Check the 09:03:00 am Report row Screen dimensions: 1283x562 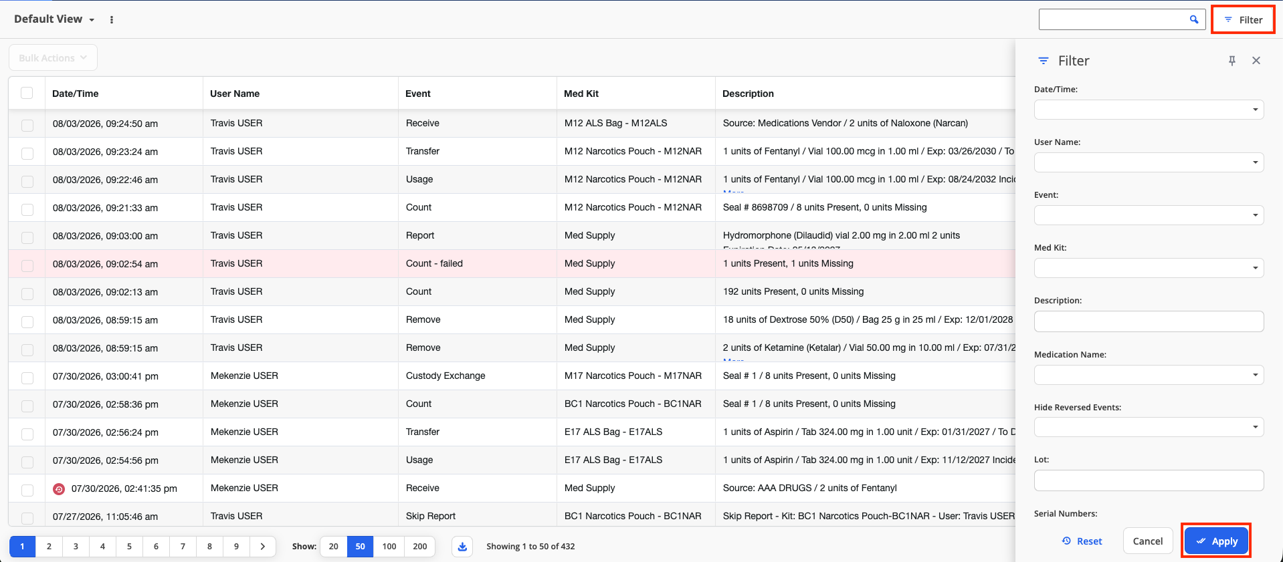pos(27,237)
